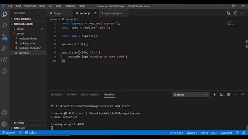Switch to the DEBUG CONSOLE tab

click(x=90, y=95)
